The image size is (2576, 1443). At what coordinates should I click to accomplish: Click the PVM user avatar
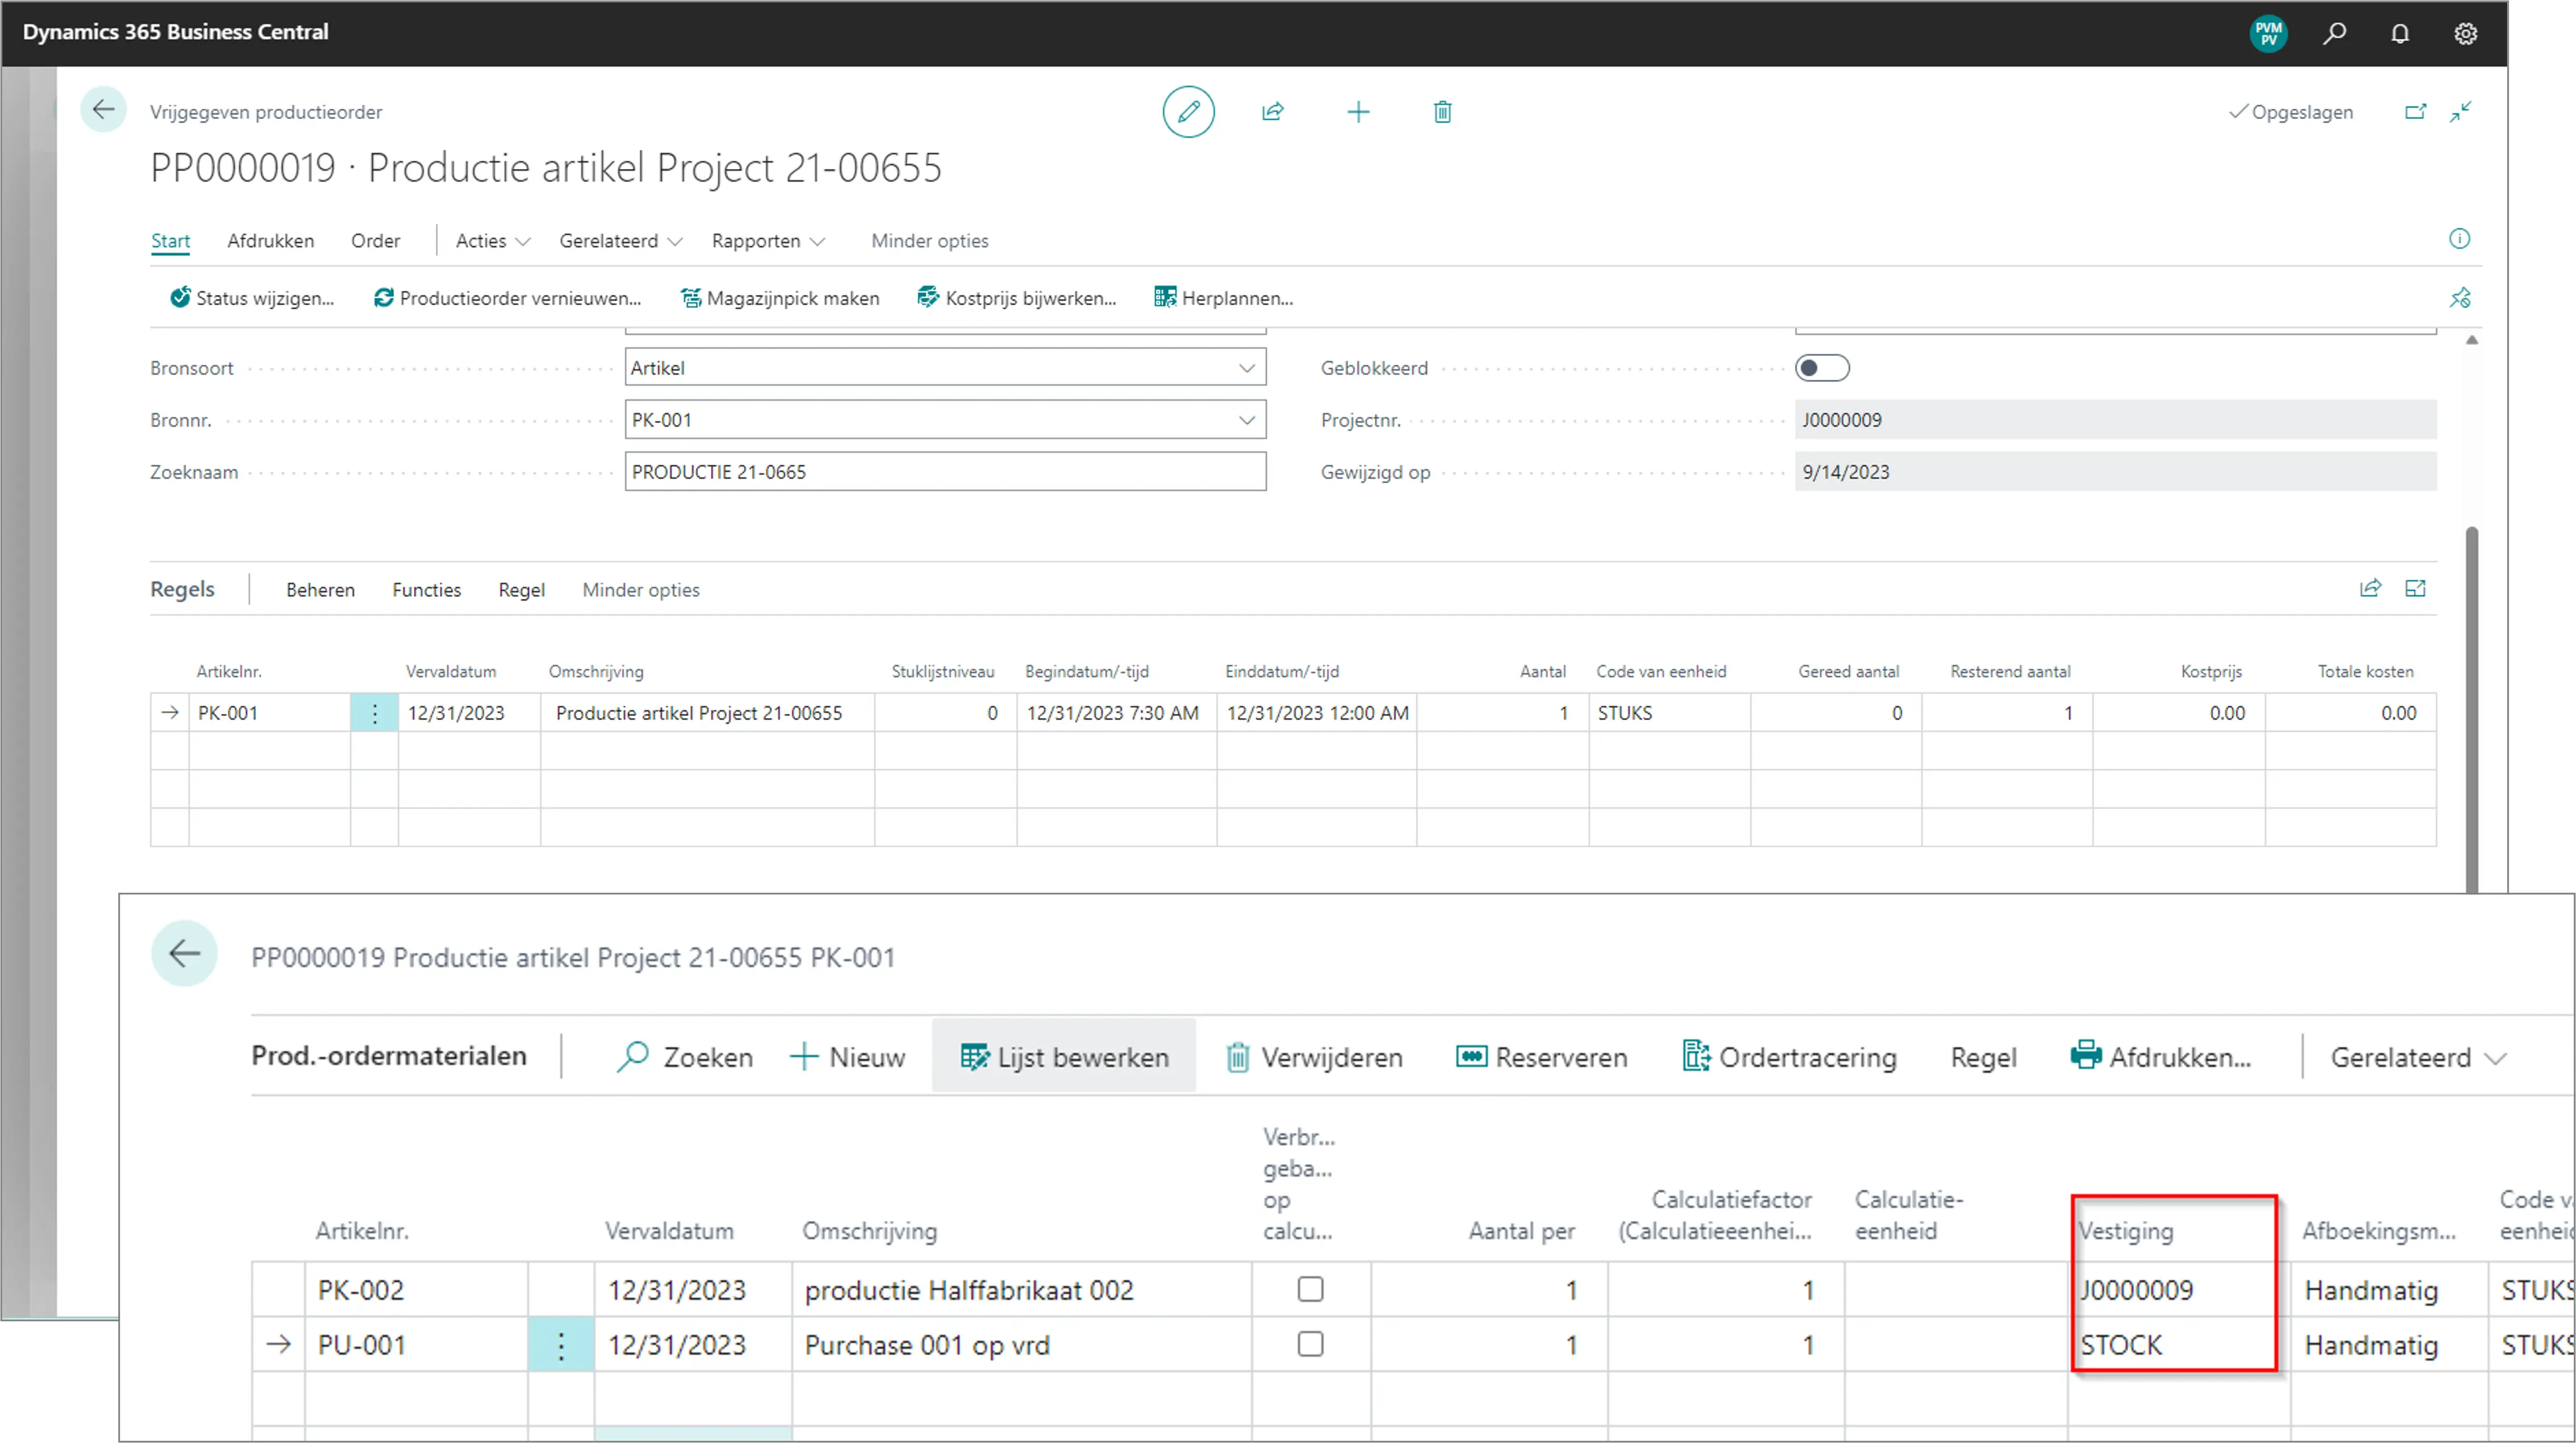[2268, 33]
